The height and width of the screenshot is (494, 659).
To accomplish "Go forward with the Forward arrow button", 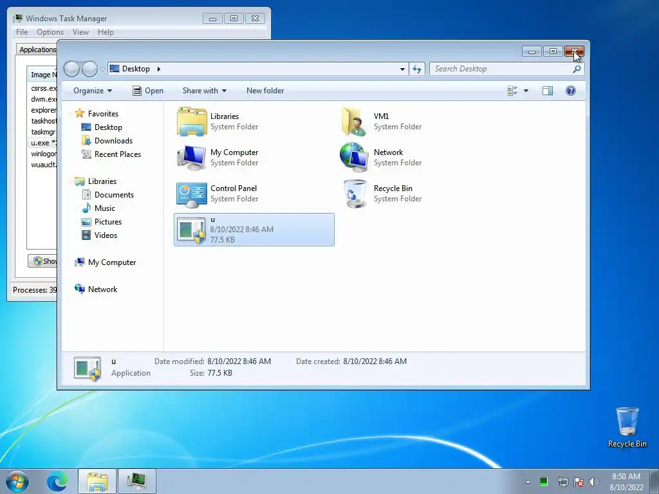I will point(89,69).
